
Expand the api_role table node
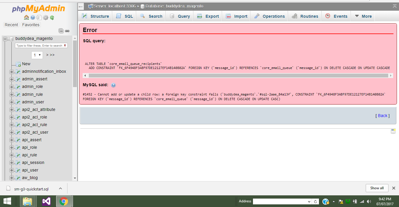pyautogui.click(x=11, y=147)
